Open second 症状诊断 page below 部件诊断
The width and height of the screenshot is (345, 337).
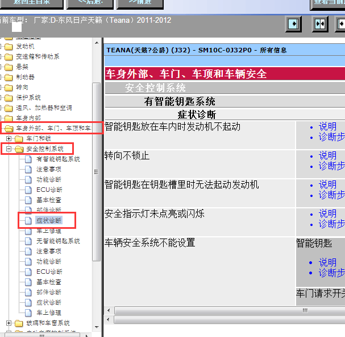(49, 302)
